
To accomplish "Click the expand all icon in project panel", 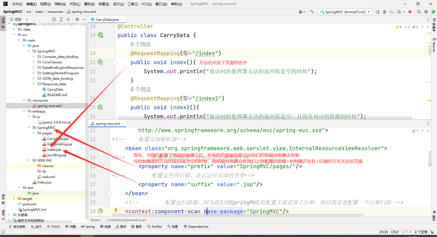I will point(61,19).
